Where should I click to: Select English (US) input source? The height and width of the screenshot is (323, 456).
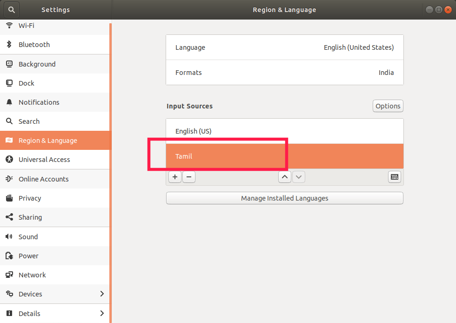coord(284,131)
